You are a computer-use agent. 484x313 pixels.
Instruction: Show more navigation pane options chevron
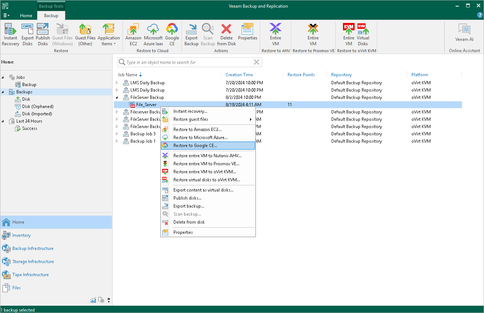pyautogui.click(x=109, y=300)
